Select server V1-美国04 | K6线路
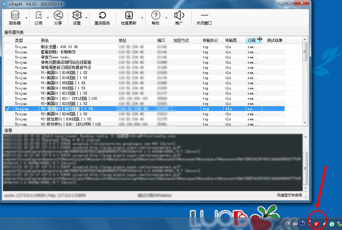 pos(145,88)
